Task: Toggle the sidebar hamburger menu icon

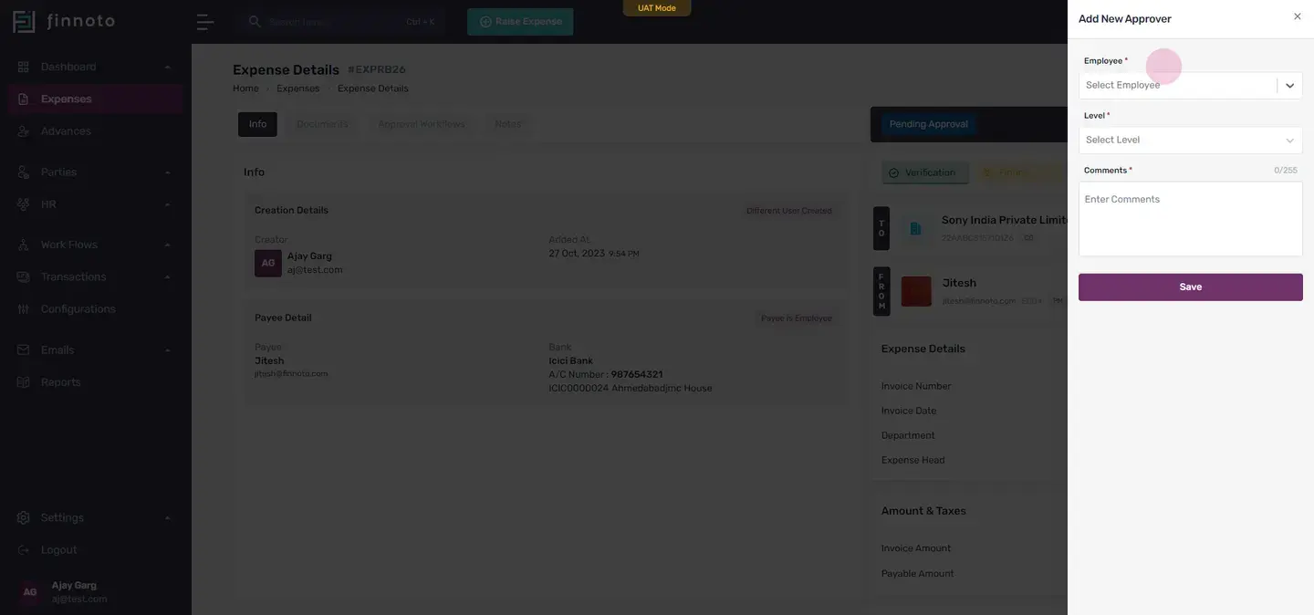Action: point(205,21)
